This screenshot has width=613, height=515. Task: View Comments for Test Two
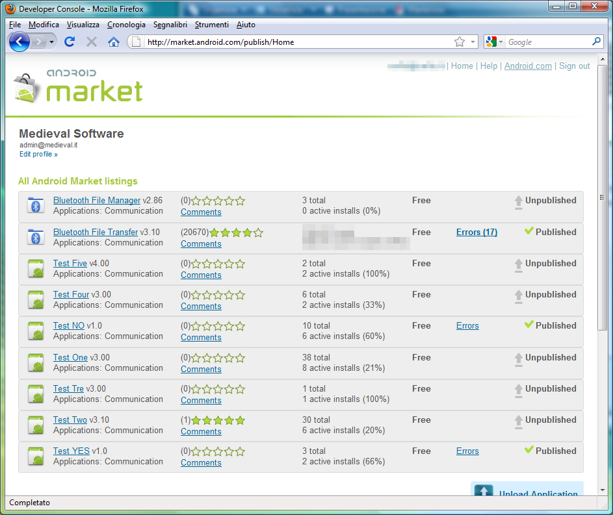201,432
